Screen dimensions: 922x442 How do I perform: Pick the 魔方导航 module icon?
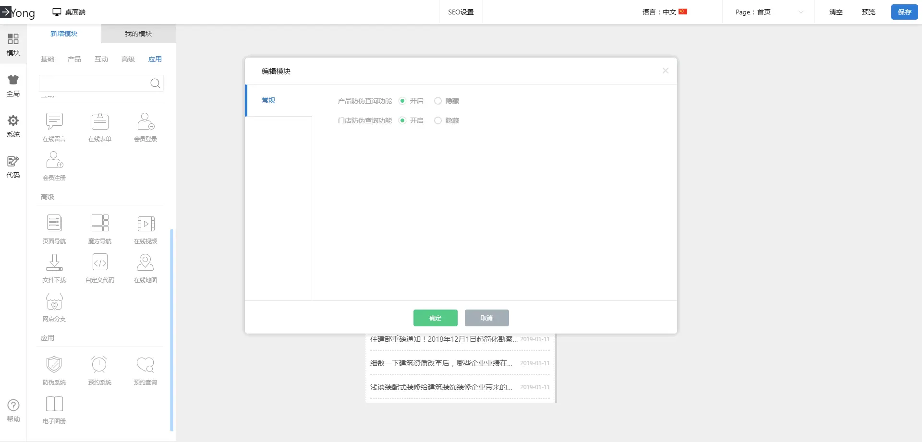pos(100,223)
